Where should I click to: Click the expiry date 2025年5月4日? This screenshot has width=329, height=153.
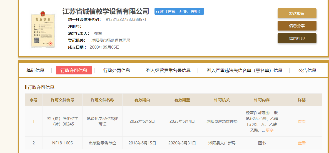click(182, 121)
